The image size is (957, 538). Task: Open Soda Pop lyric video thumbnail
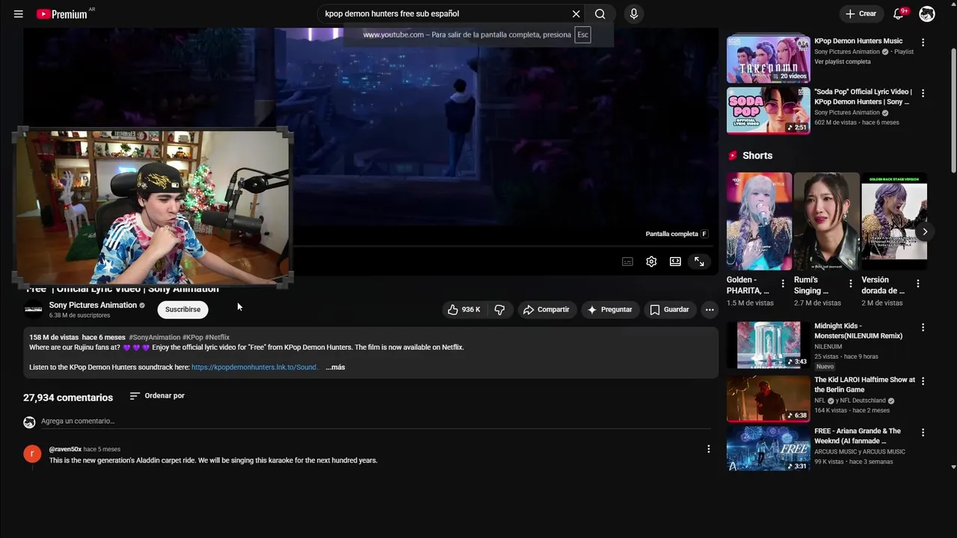769,111
